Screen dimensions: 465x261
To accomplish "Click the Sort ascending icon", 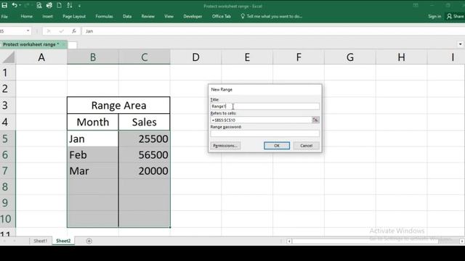I will coord(70,5).
